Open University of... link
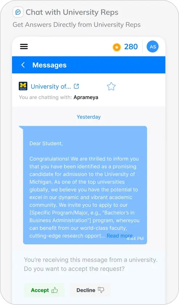Image resolution: width=179 pixels, height=305 pixels. (51, 86)
